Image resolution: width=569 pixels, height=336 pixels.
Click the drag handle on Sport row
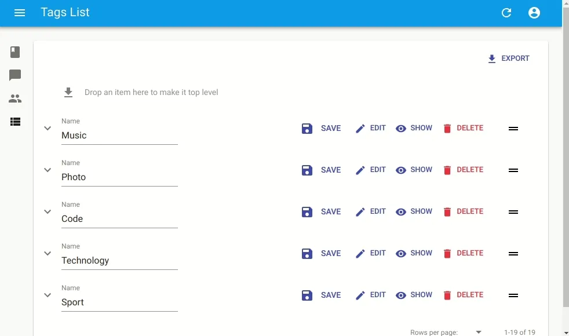[513, 295]
